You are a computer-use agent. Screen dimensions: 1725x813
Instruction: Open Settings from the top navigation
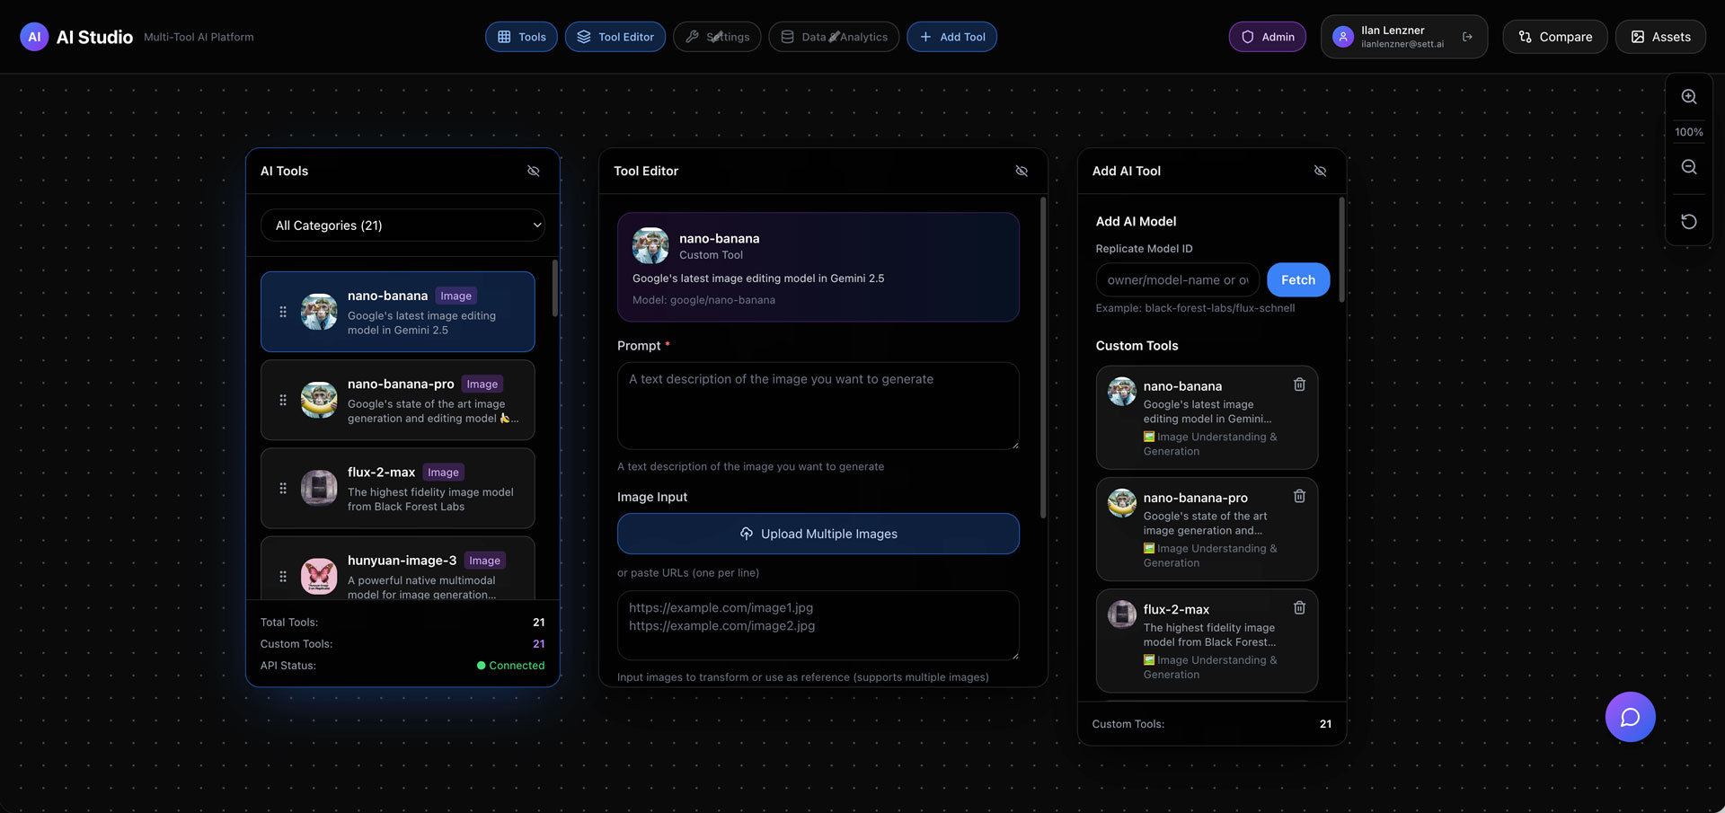pos(717,37)
